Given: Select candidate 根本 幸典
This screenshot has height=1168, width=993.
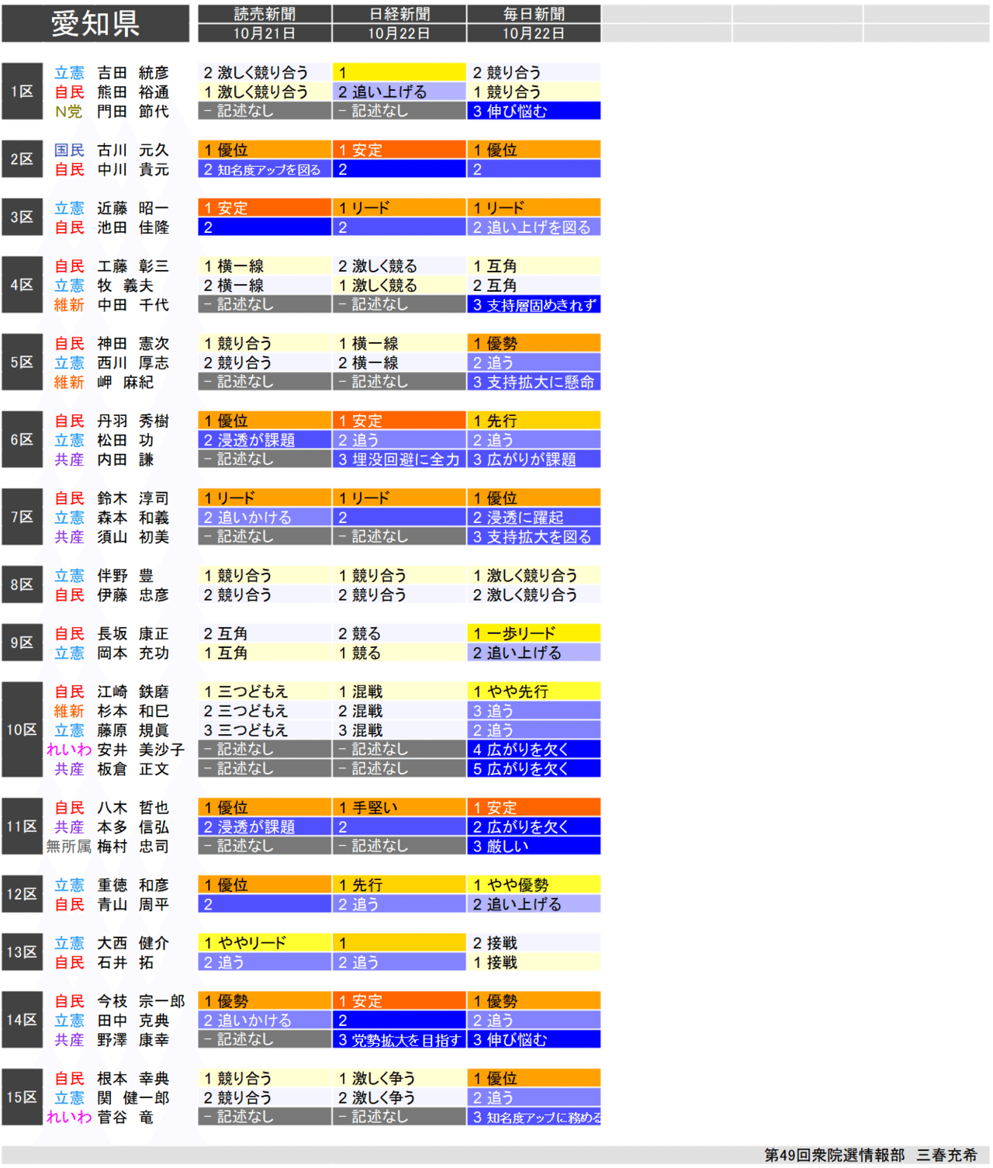Looking at the screenshot, I should click(133, 1080).
